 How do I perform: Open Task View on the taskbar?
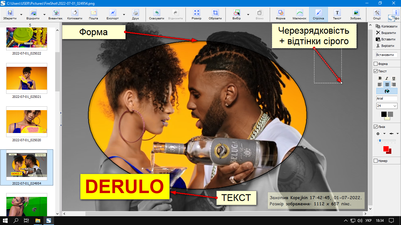pos(26,220)
